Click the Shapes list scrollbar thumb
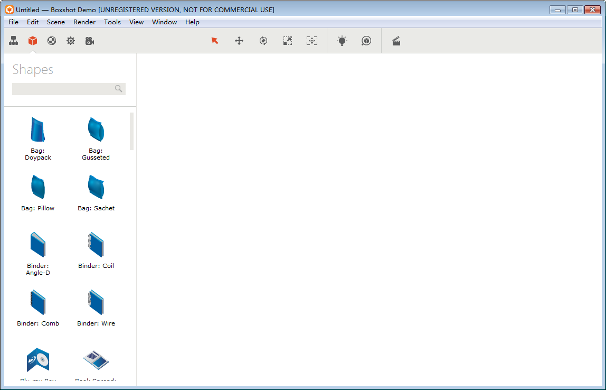Image resolution: width=606 pixels, height=390 pixels. click(x=132, y=131)
